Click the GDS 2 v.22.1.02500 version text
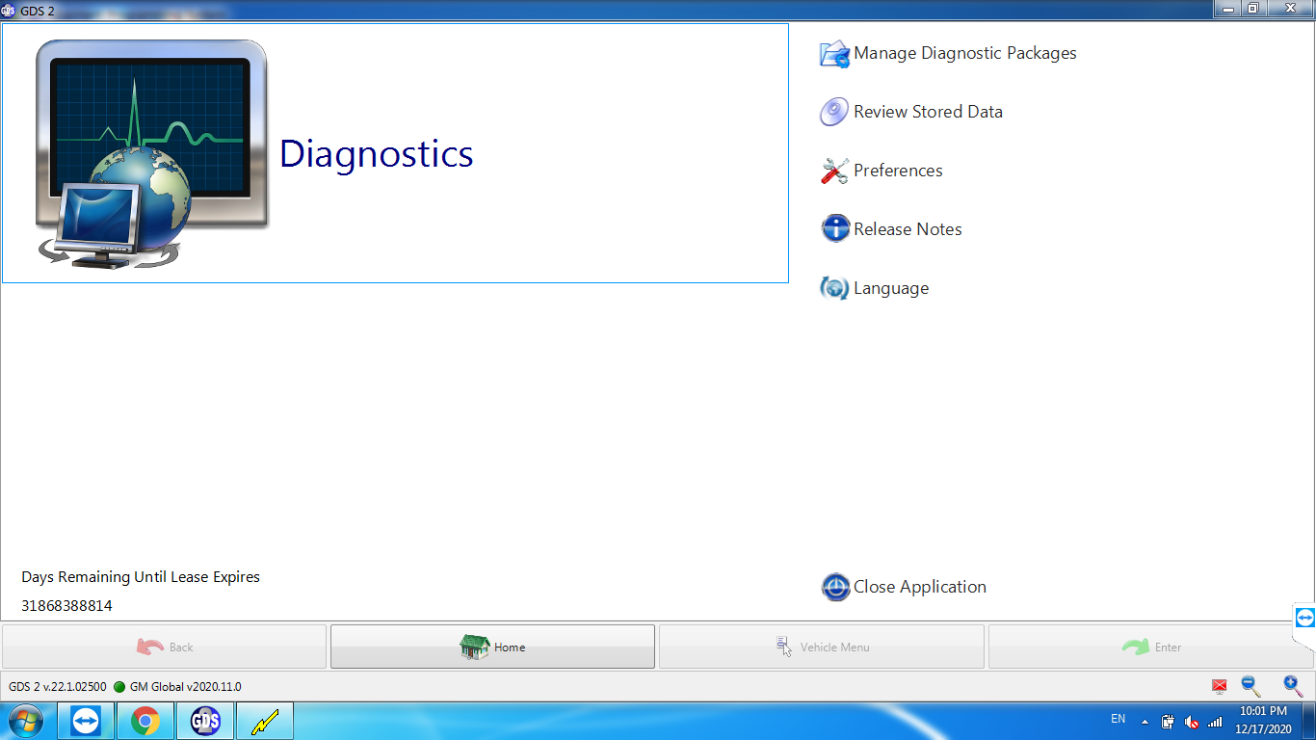The image size is (1316, 740). [58, 687]
